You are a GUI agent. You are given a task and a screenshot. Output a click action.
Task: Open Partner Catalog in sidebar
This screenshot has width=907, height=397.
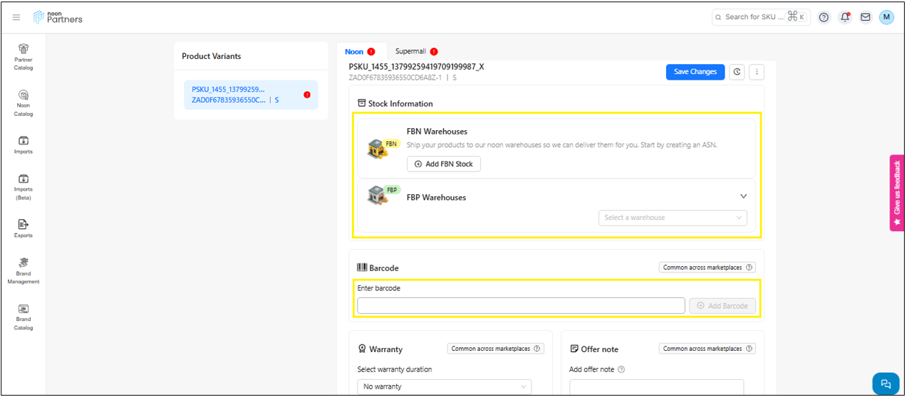point(24,56)
